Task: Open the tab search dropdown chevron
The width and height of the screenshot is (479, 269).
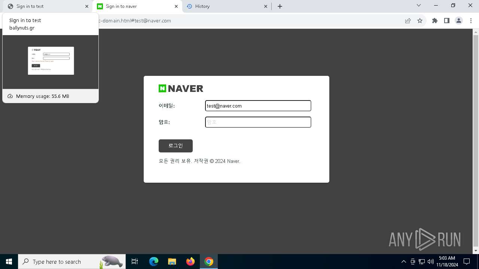Action: [419, 6]
